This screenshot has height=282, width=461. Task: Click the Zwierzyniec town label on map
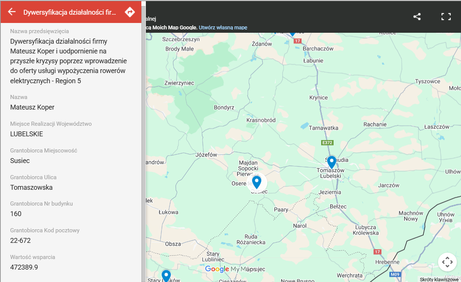coord(179,83)
